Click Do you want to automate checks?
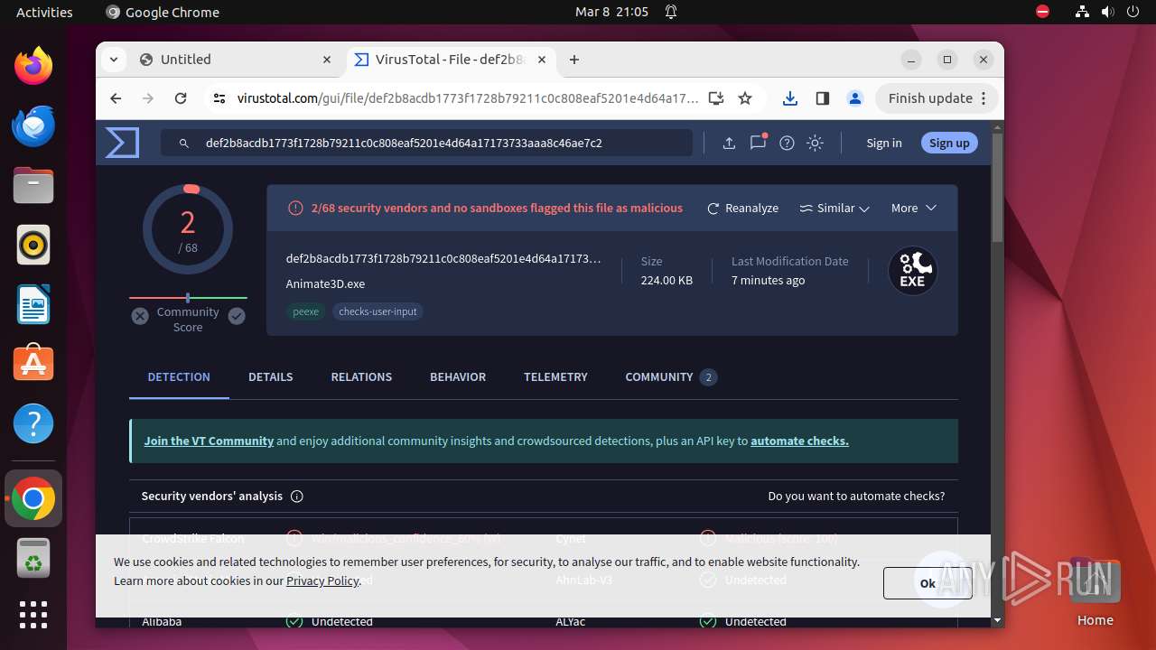This screenshot has height=650, width=1156. pos(856,496)
